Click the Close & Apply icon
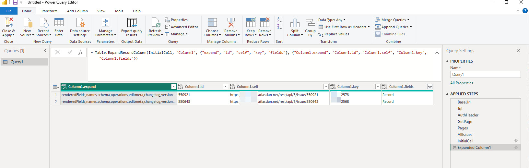The width and height of the screenshot is (529, 168). coord(9,22)
